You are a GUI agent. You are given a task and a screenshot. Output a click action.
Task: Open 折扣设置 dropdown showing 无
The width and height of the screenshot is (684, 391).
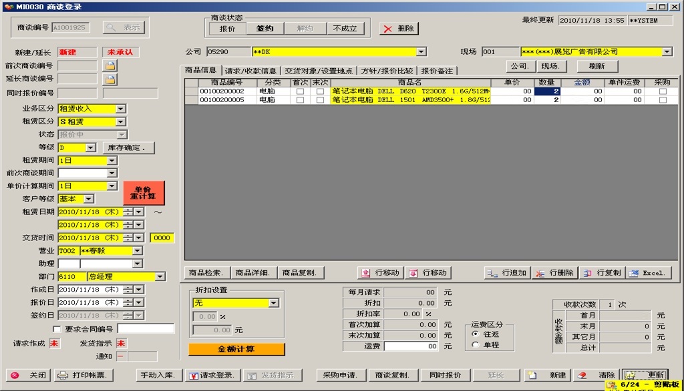click(273, 303)
